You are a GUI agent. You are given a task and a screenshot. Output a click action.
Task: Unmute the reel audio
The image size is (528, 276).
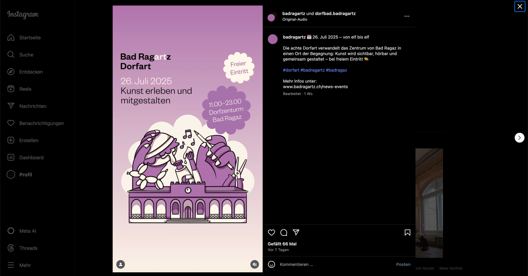click(x=255, y=264)
